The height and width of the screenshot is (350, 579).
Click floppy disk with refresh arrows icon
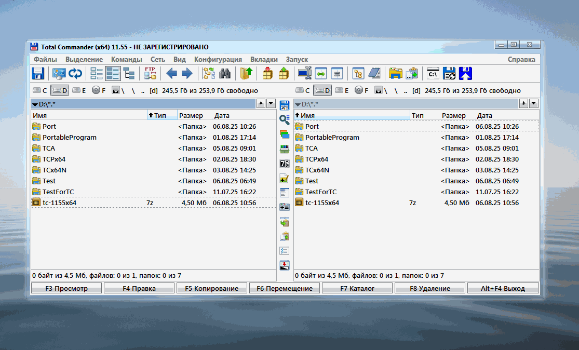(x=449, y=73)
